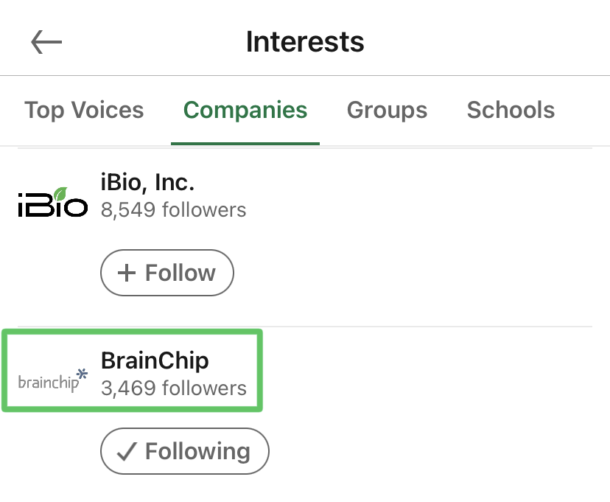
Task: Unfollow BrainChip via the Following button
Action: point(185,451)
